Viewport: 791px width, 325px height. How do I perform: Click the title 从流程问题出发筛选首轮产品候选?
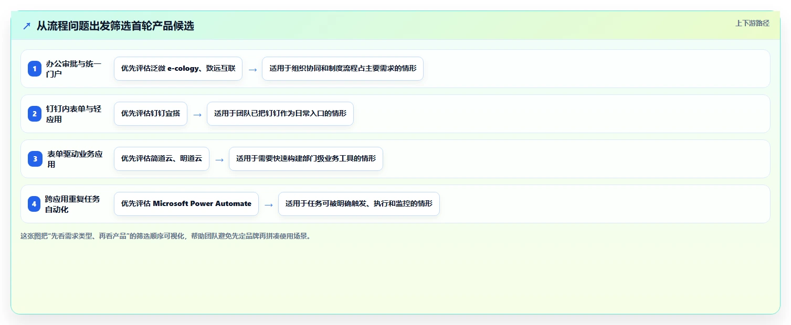click(115, 26)
